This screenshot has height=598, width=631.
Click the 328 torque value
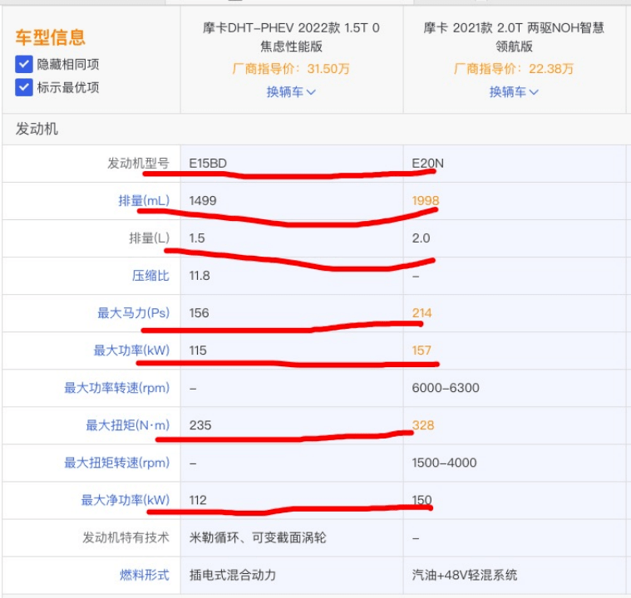[423, 425]
